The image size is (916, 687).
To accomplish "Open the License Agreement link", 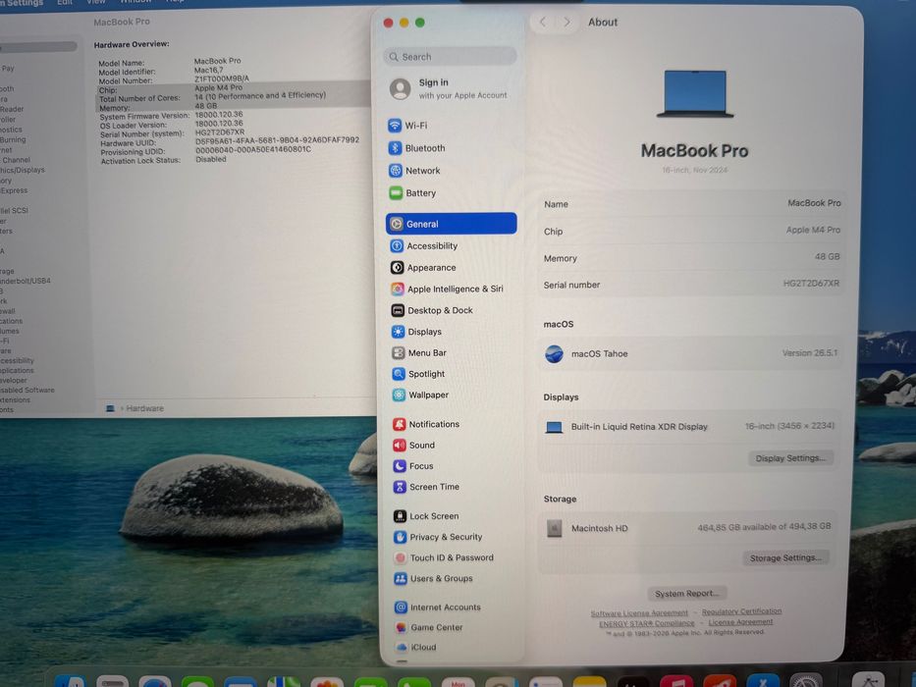I will 740,622.
